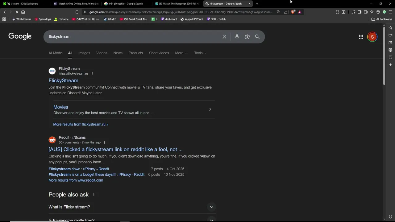Switch to AI Mode tab
395x222 pixels.
(55, 53)
